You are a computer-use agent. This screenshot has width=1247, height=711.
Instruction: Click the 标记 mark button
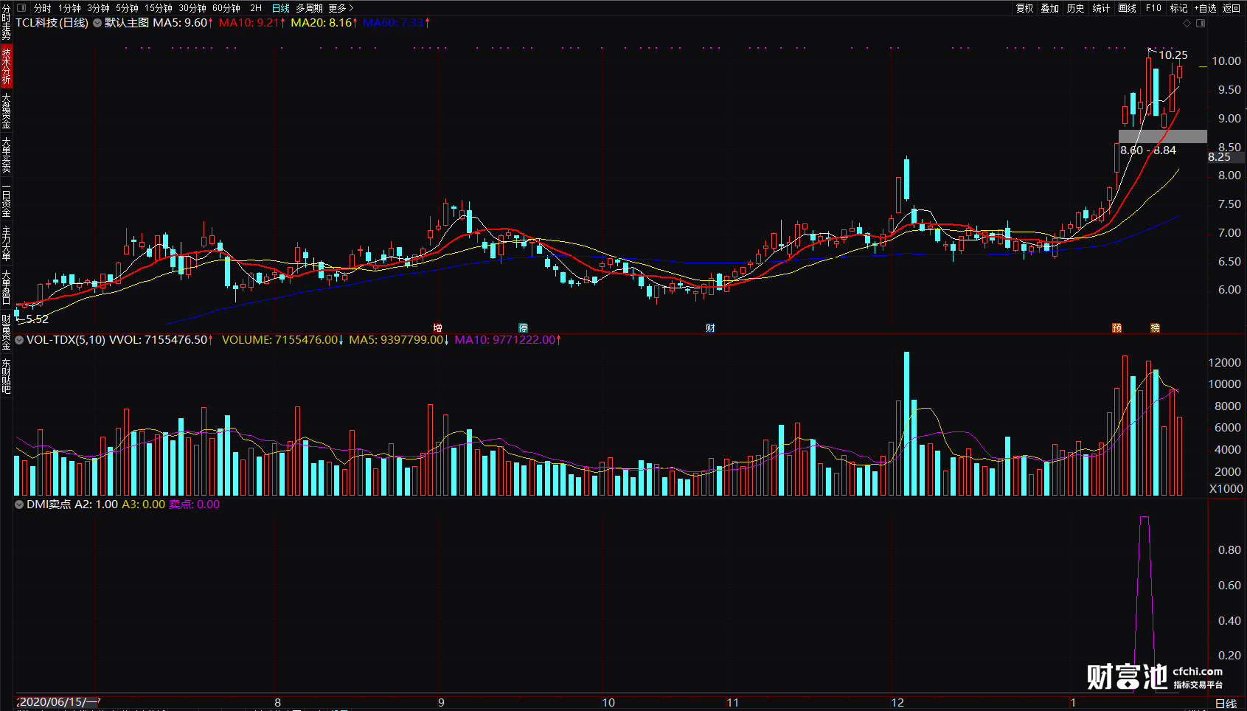coord(1178,8)
